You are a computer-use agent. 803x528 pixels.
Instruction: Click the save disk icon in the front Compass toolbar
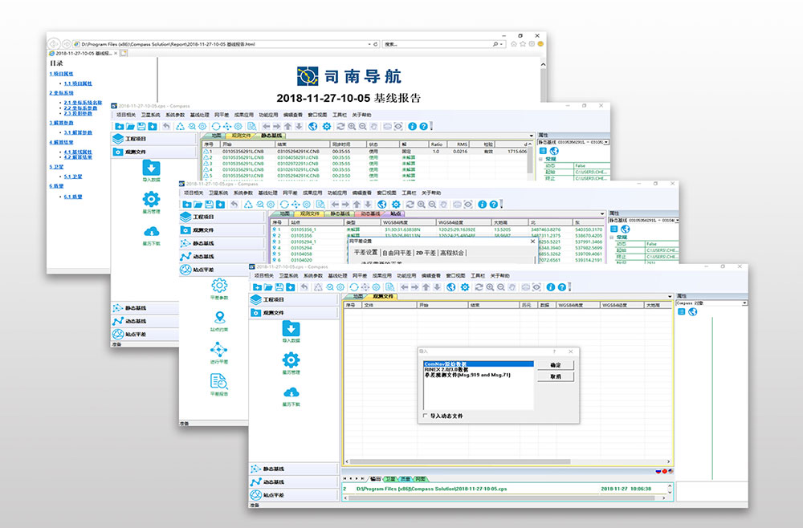tap(279, 287)
